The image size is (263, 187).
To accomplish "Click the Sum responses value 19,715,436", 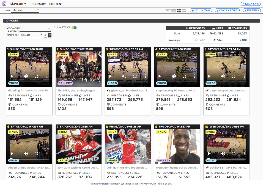I will (x=198, y=33).
